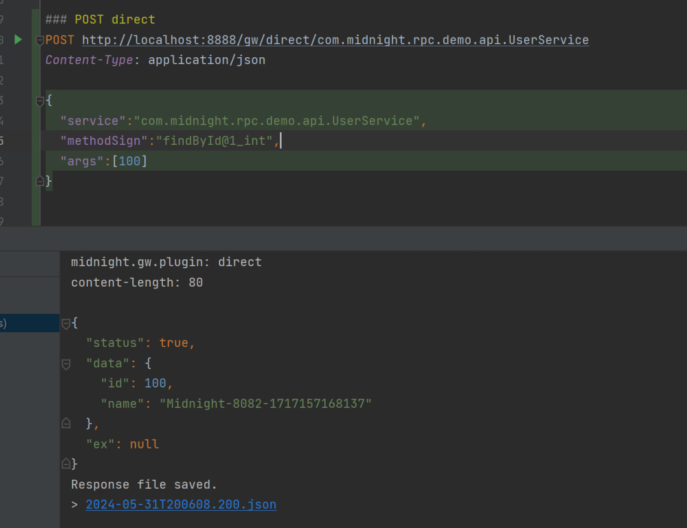The width and height of the screenshot is (687, 528).
Task: Click the "status" key in response
Action: coord(114,343)
